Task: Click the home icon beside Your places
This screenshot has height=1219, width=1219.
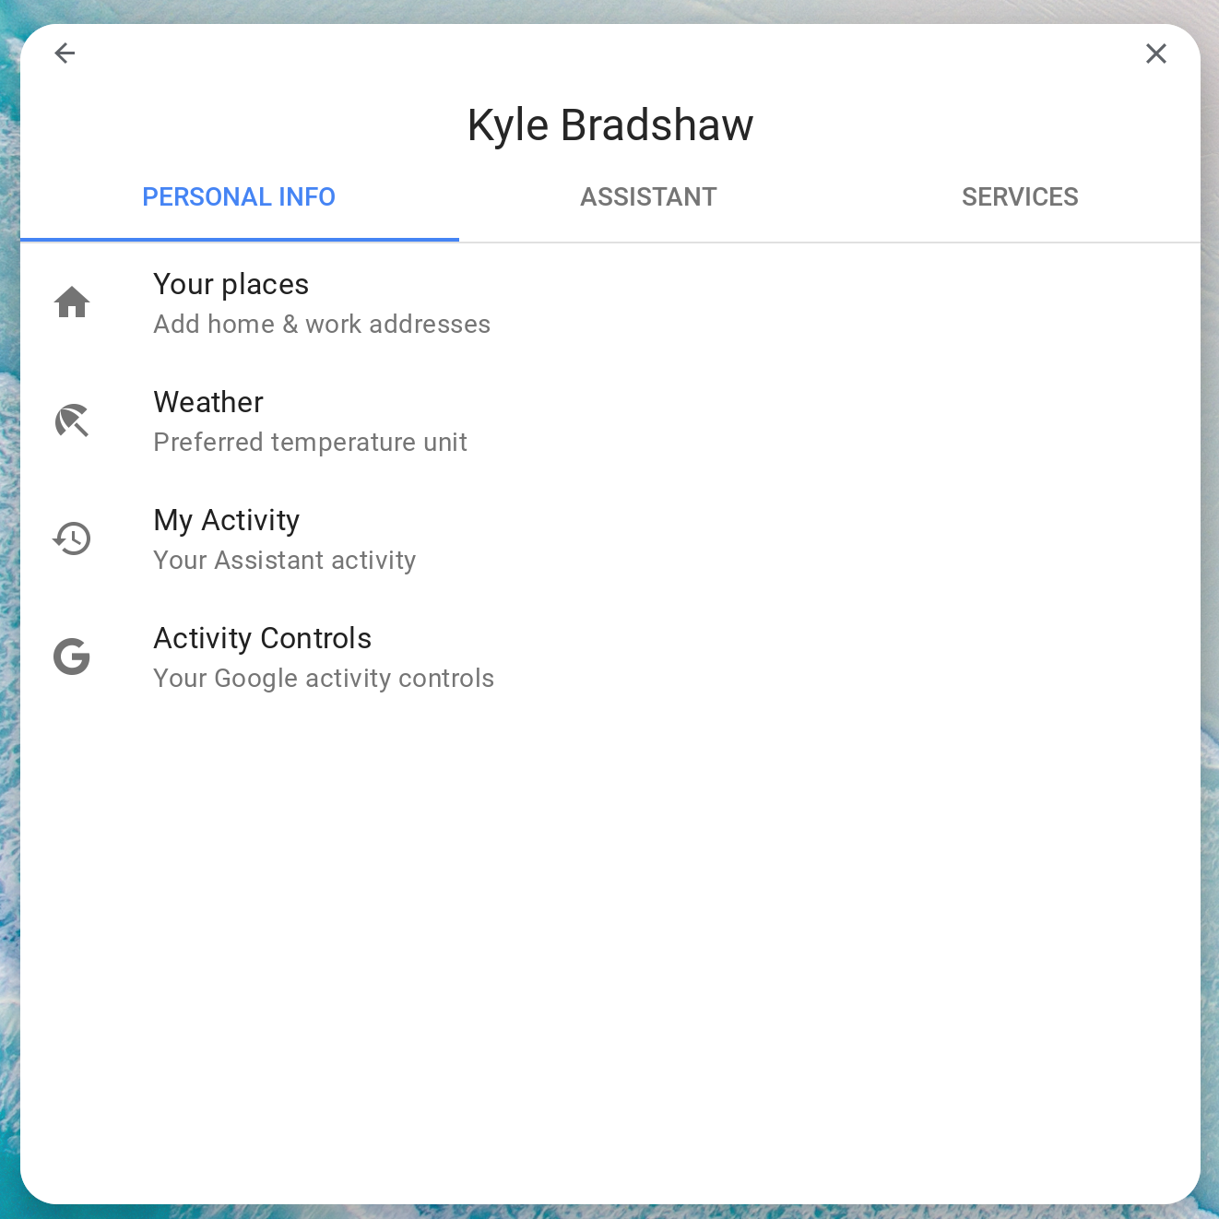Action: coord(72,302)
